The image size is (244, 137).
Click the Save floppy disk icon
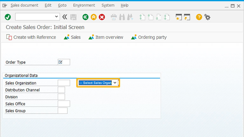click(73, 17)
